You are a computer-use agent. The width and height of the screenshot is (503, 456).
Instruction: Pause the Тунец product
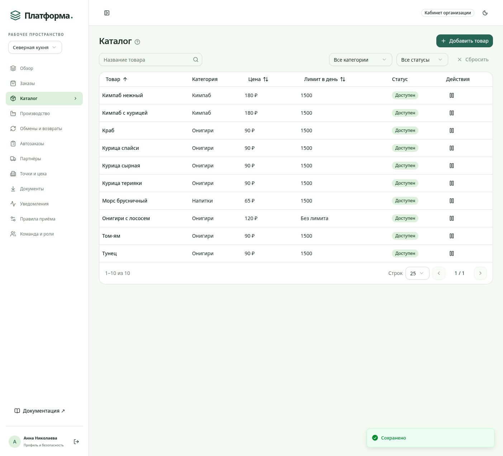point(452,253)
